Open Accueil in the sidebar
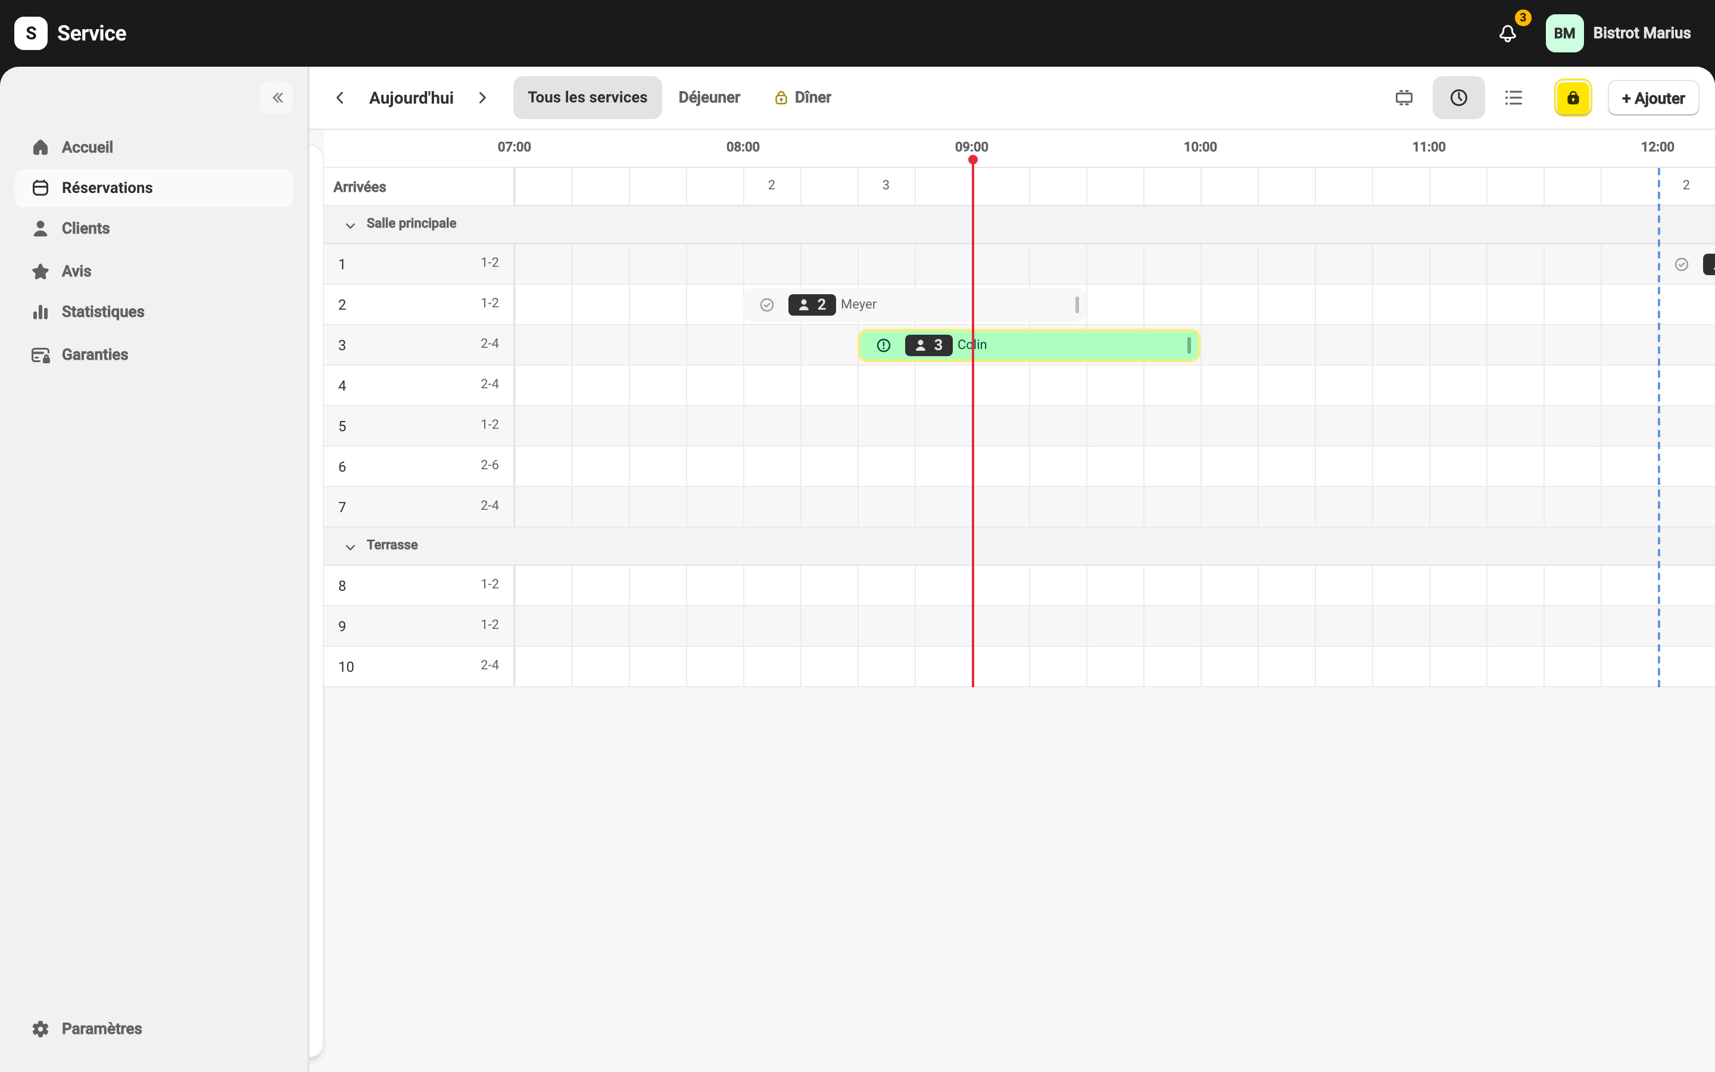The image size is (1715, 1072). pyautogui.click(x=154, y=148)
